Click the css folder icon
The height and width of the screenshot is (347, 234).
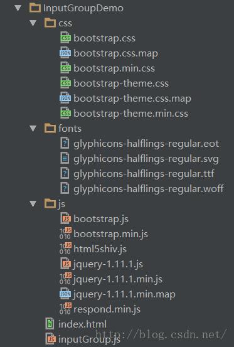click(x=50, y=23)
